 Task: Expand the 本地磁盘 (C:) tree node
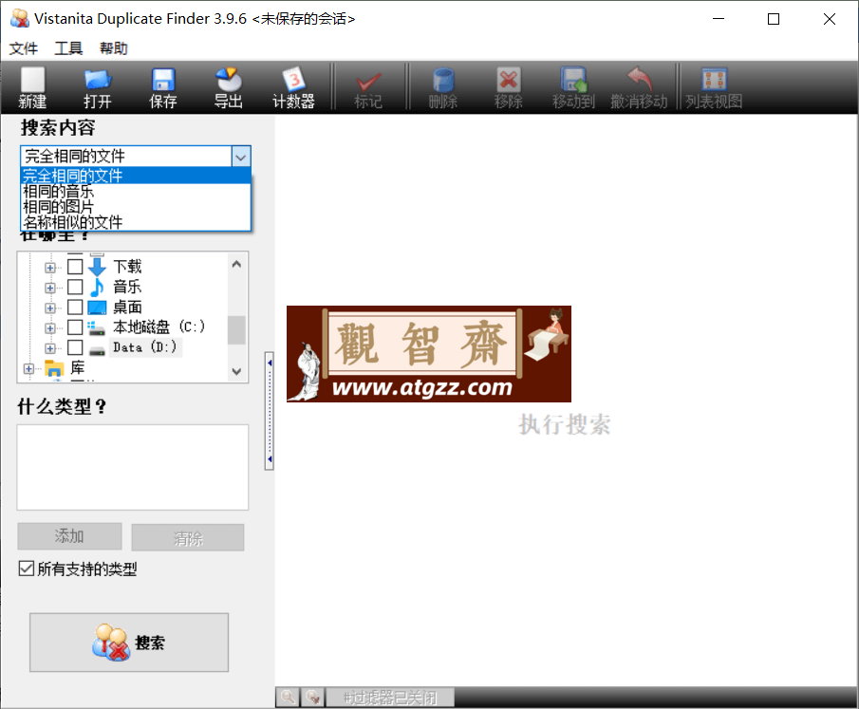click(x=50, y=328)
